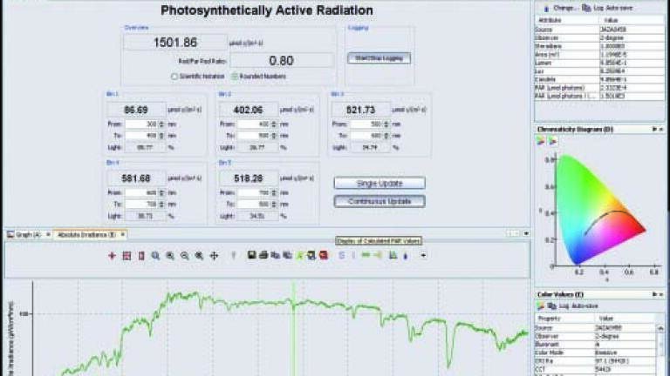The width and height of the screenshot is (670, 376).
Task: Close the Graph (A) tab
Action: (x=48, y=234)
